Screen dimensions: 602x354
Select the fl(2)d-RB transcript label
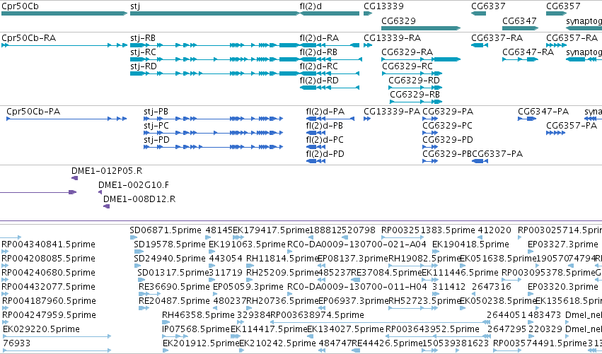click(x=318, y=52)
